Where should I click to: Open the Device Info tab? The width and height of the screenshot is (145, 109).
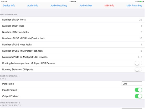click(9, 6)
